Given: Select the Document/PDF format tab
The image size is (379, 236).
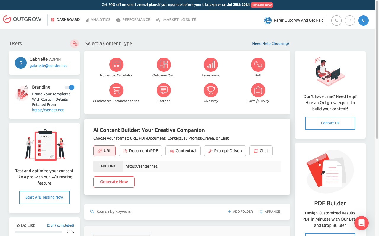Looking at the screenshot, I should click(x=141, y=151).
